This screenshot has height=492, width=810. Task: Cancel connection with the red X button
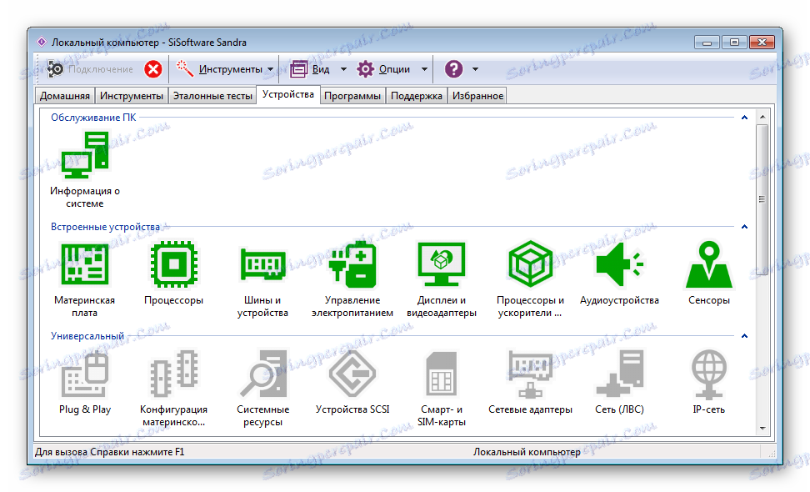coord(152,69)
